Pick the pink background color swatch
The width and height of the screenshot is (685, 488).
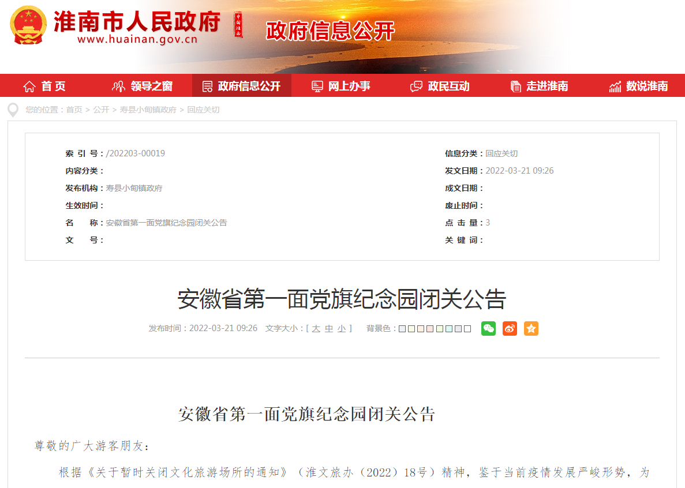point(431,328)
